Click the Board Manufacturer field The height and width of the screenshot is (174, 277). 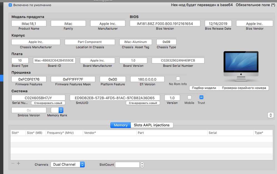(x=98, y=60)
